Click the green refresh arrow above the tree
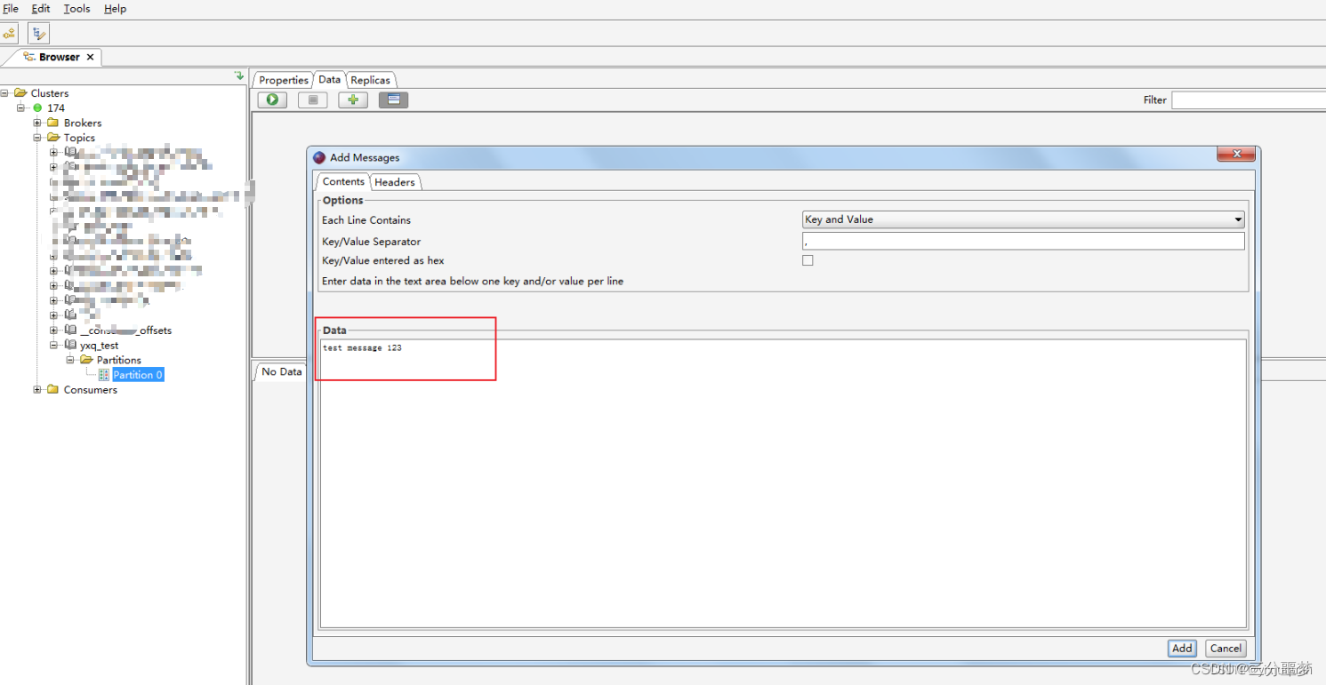The width and height of the screenshot is (1326, 685). [238, 76]
